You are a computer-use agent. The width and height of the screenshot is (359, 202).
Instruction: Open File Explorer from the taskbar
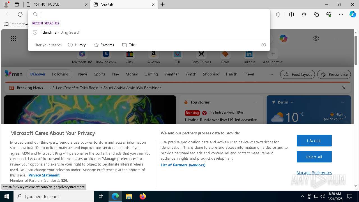point(129,196)
